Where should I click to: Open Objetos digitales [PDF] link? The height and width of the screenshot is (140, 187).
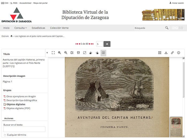17,108
